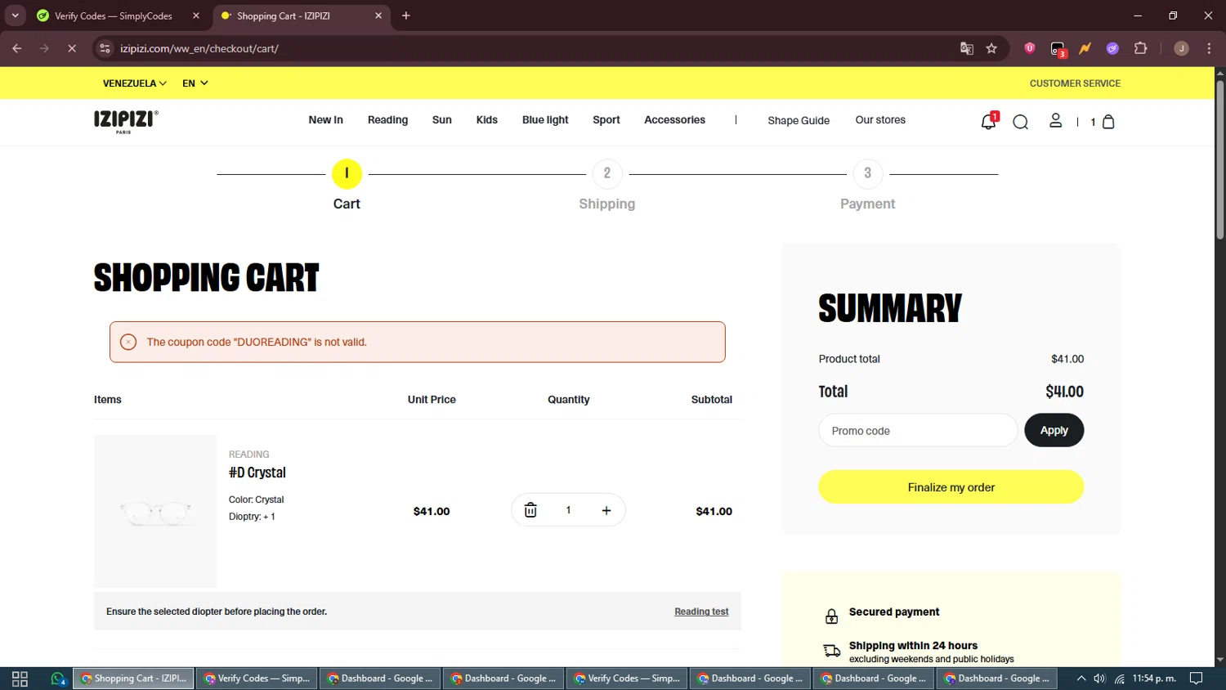Viewport: 1226px width, 690px height.
Task: Open Windows Task View in taskbar
Action: tap(20, 679)
